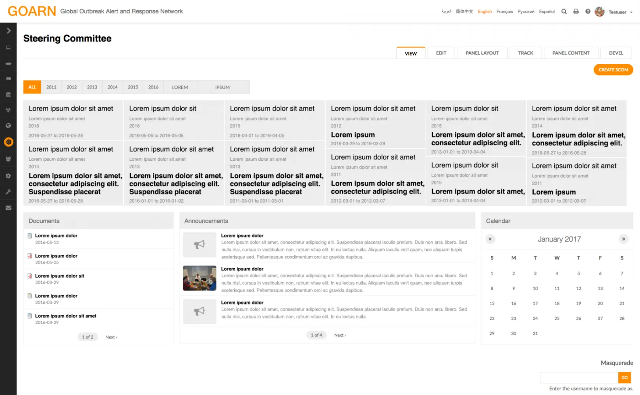Open the envelope mail icon in sidebar
Screen dimensions: 640x395
(8, 208)
